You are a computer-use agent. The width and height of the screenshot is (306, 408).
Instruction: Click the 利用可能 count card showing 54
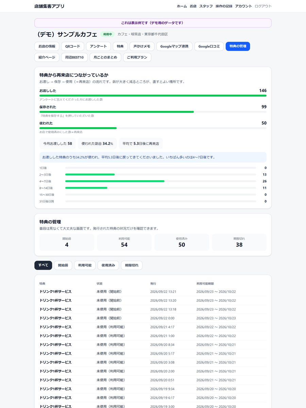124,242
